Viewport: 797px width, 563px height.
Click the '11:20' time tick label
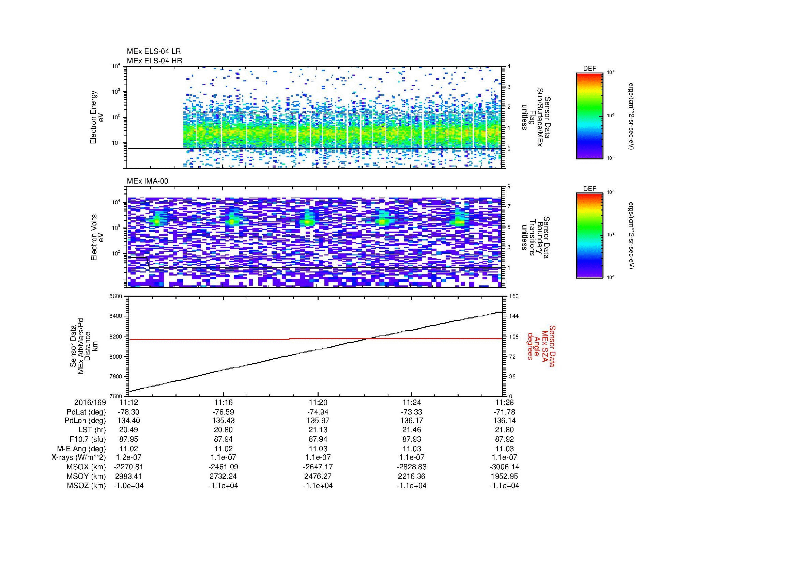(x=318, y=403)
